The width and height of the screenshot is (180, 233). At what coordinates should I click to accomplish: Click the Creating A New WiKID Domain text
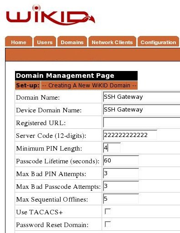(89, 86)
